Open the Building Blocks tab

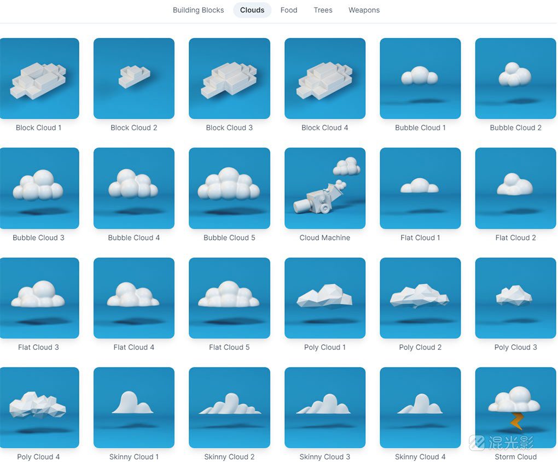pos(198,10)
